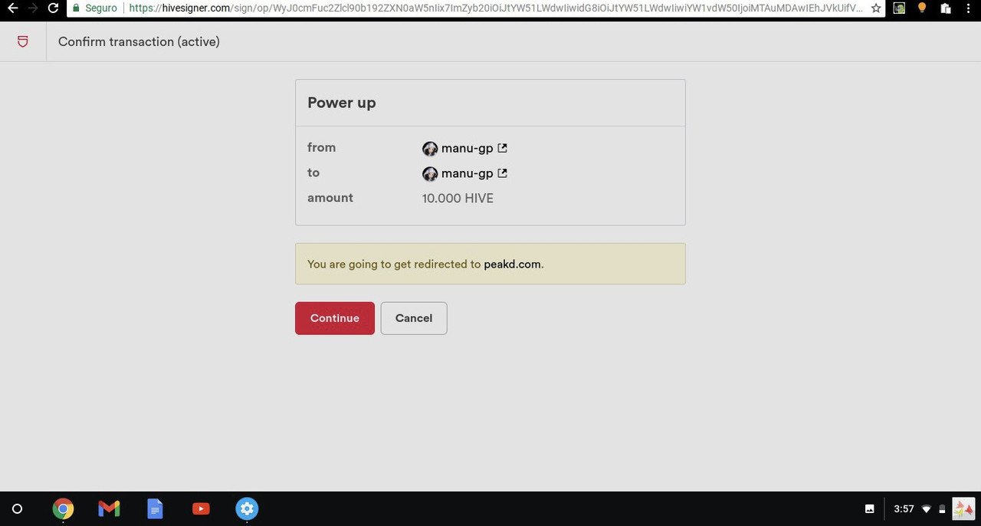Click the 'to' field label

coord(313,173)
